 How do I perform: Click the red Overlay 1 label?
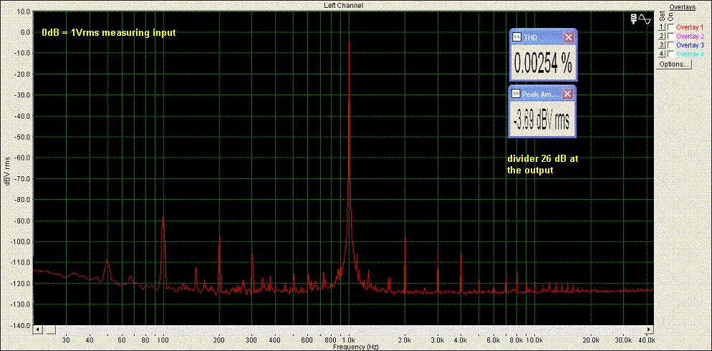[689, 27]
